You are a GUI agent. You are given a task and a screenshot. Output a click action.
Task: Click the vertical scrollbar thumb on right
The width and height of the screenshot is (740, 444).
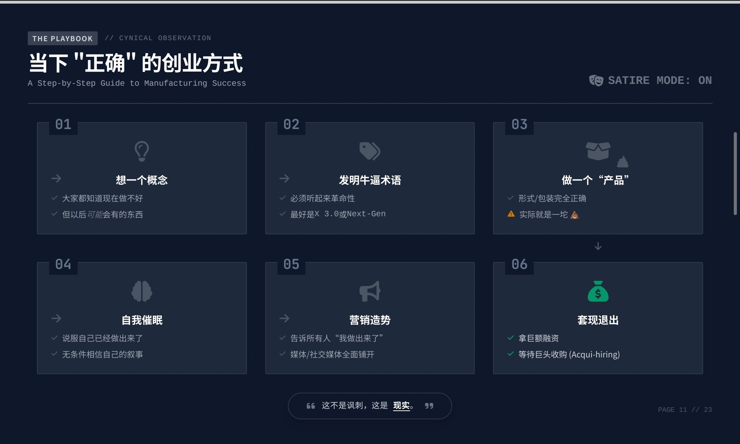735,174
